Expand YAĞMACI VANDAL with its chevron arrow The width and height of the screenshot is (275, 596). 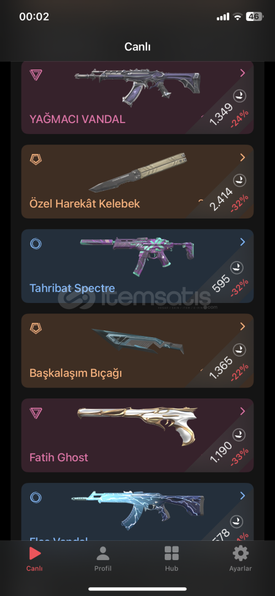pyautogui.click(x=242, y=73)
